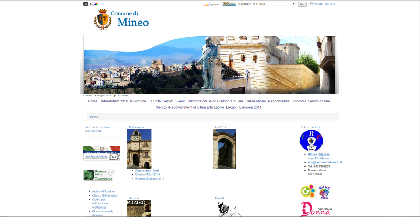Click the Servizi section heading

[x=134, y=198]
